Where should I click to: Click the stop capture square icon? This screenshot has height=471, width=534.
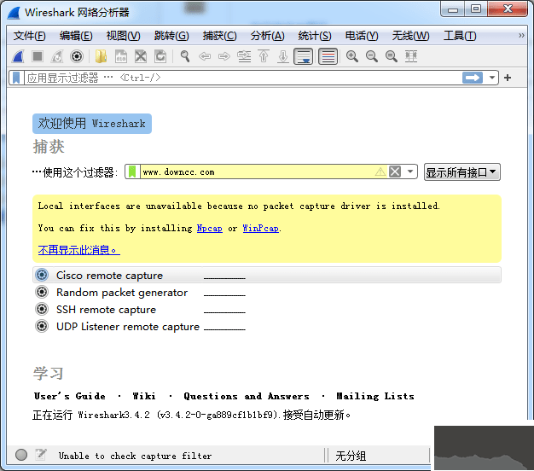point(38,56)
